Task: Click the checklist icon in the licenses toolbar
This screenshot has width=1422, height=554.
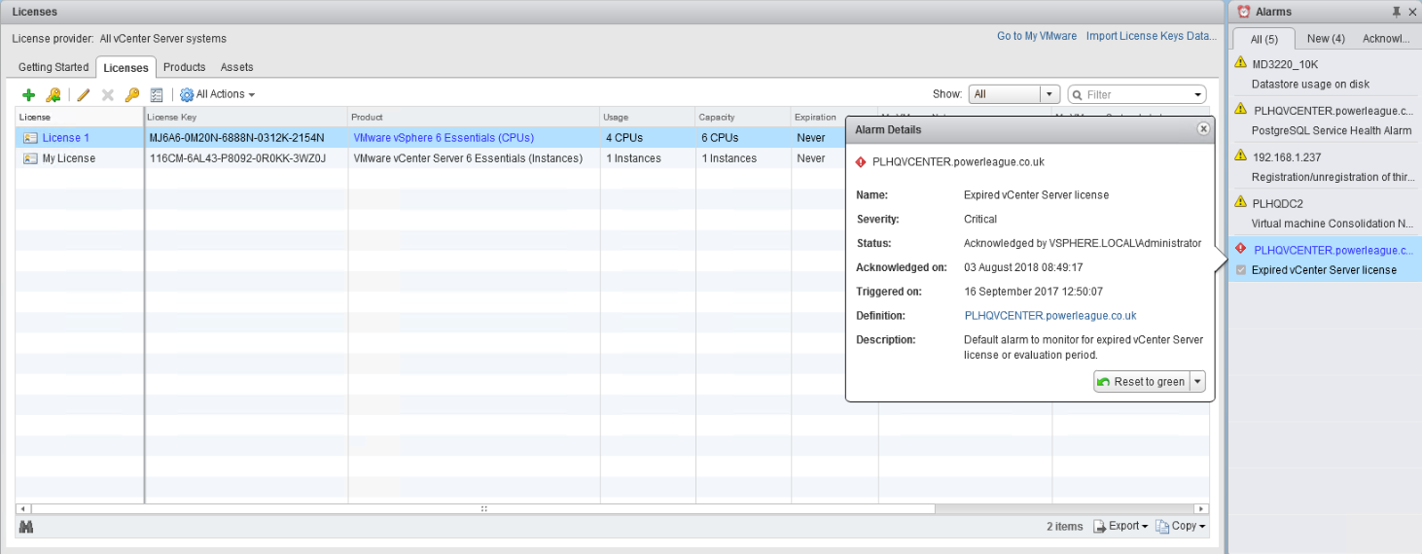Action: 157,95
